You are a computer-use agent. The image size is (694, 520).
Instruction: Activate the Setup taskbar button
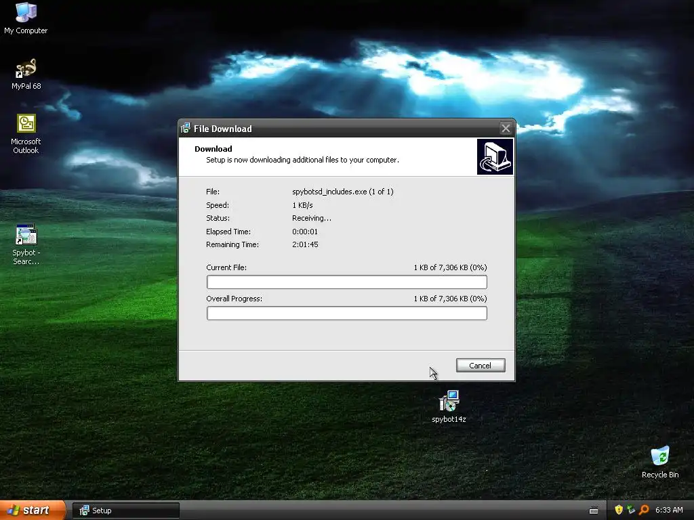point(126,511)
